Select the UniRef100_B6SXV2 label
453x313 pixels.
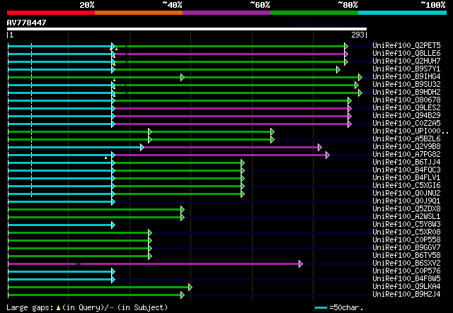tap(406, 264)
